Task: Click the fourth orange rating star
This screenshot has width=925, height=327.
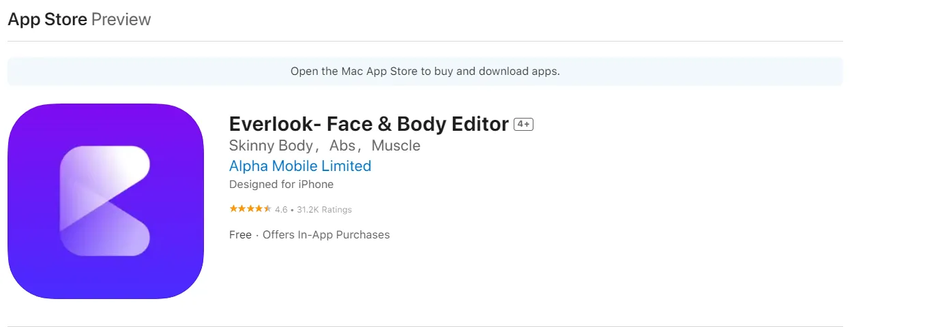Action: 259,209
